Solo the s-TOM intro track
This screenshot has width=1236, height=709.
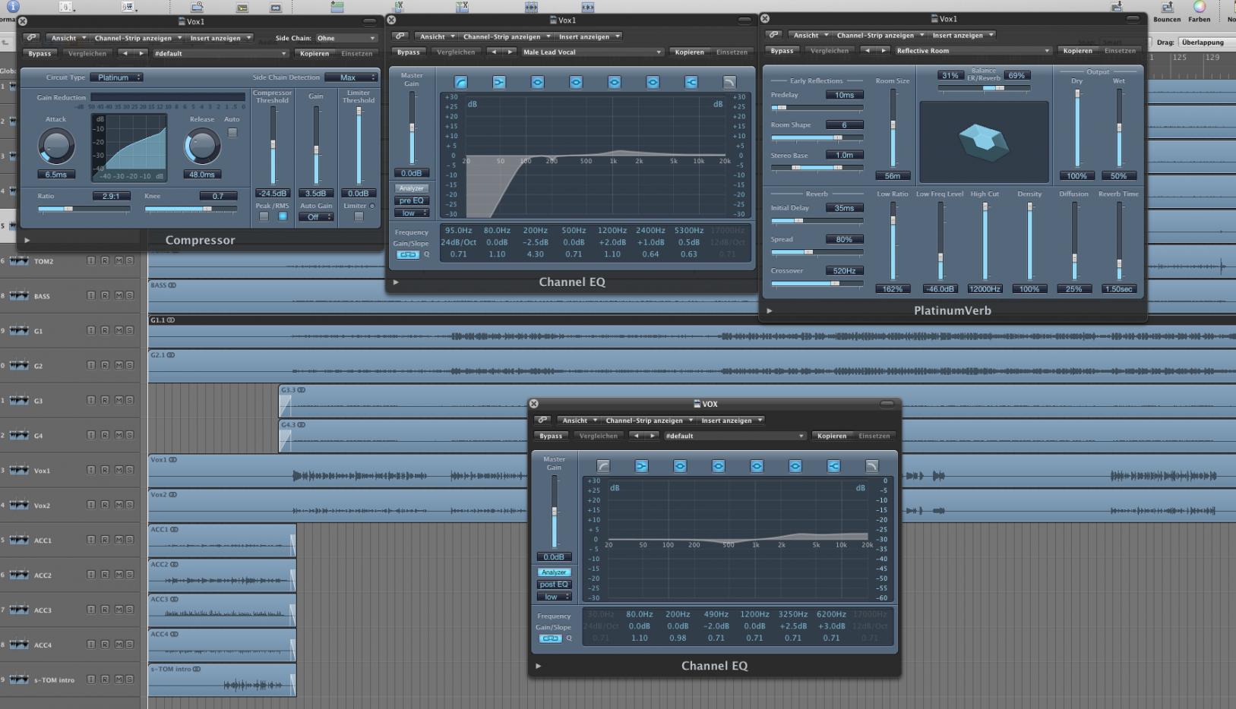[x=129, y=679]
